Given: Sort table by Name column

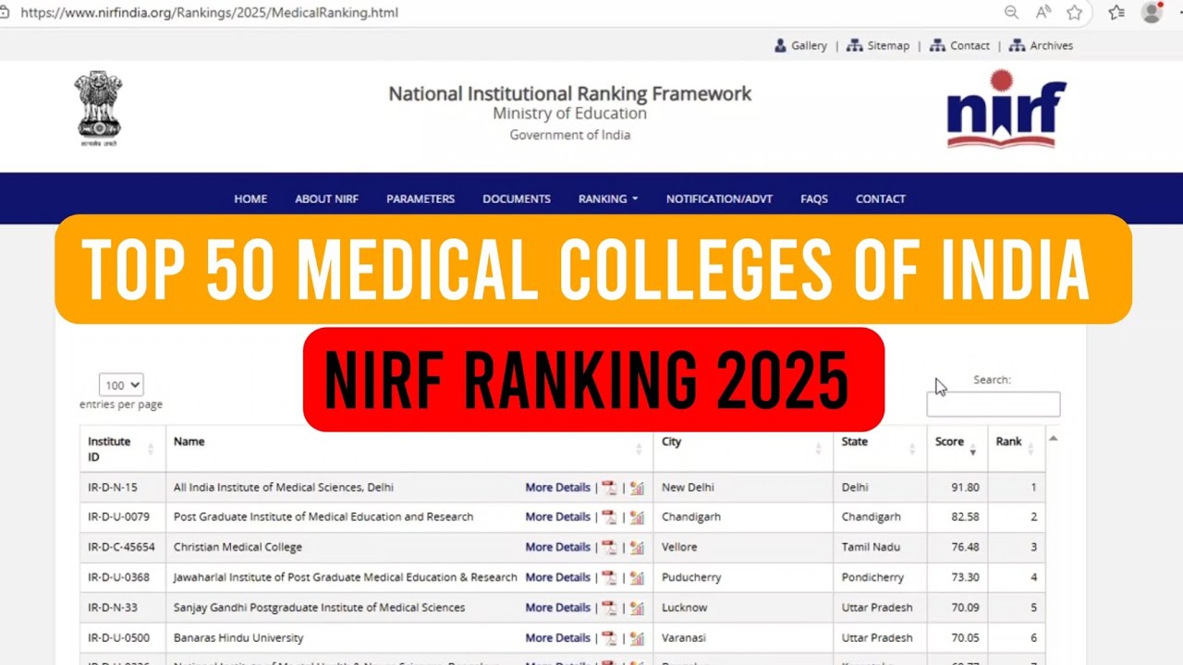Looking at the screenshot, I should (x=409, y=449).
